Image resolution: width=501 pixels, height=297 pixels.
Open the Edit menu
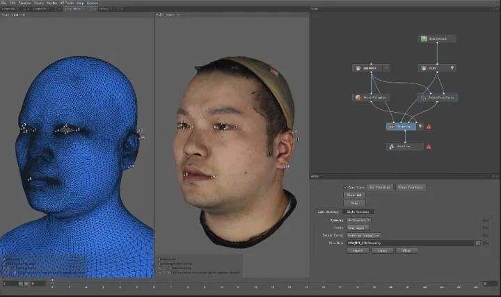click(x=13, y=3)
